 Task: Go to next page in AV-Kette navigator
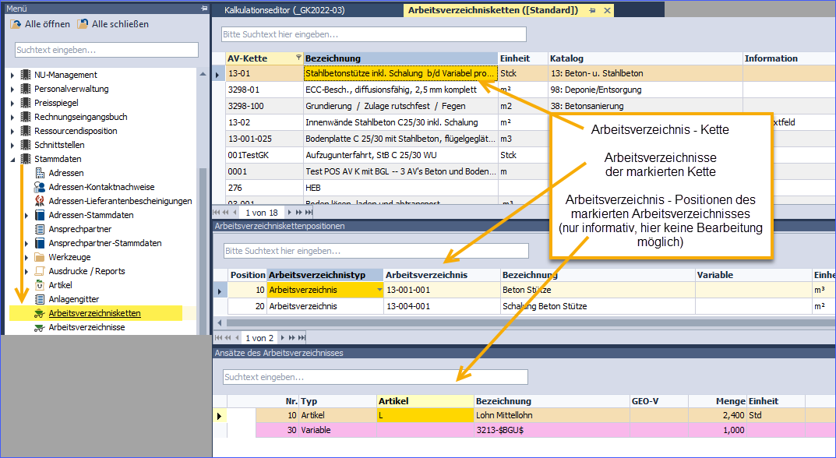[290, 213]
